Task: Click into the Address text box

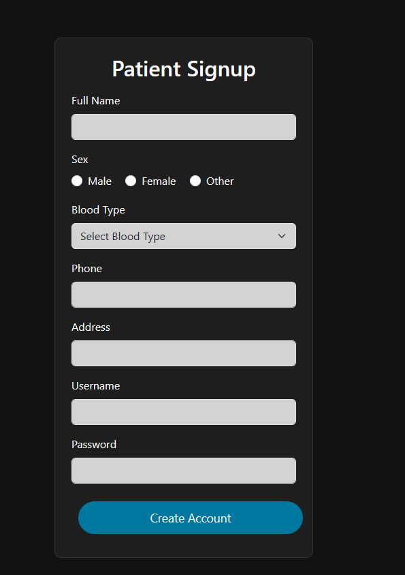Action: pyautogui.click(x=184, y=353)
